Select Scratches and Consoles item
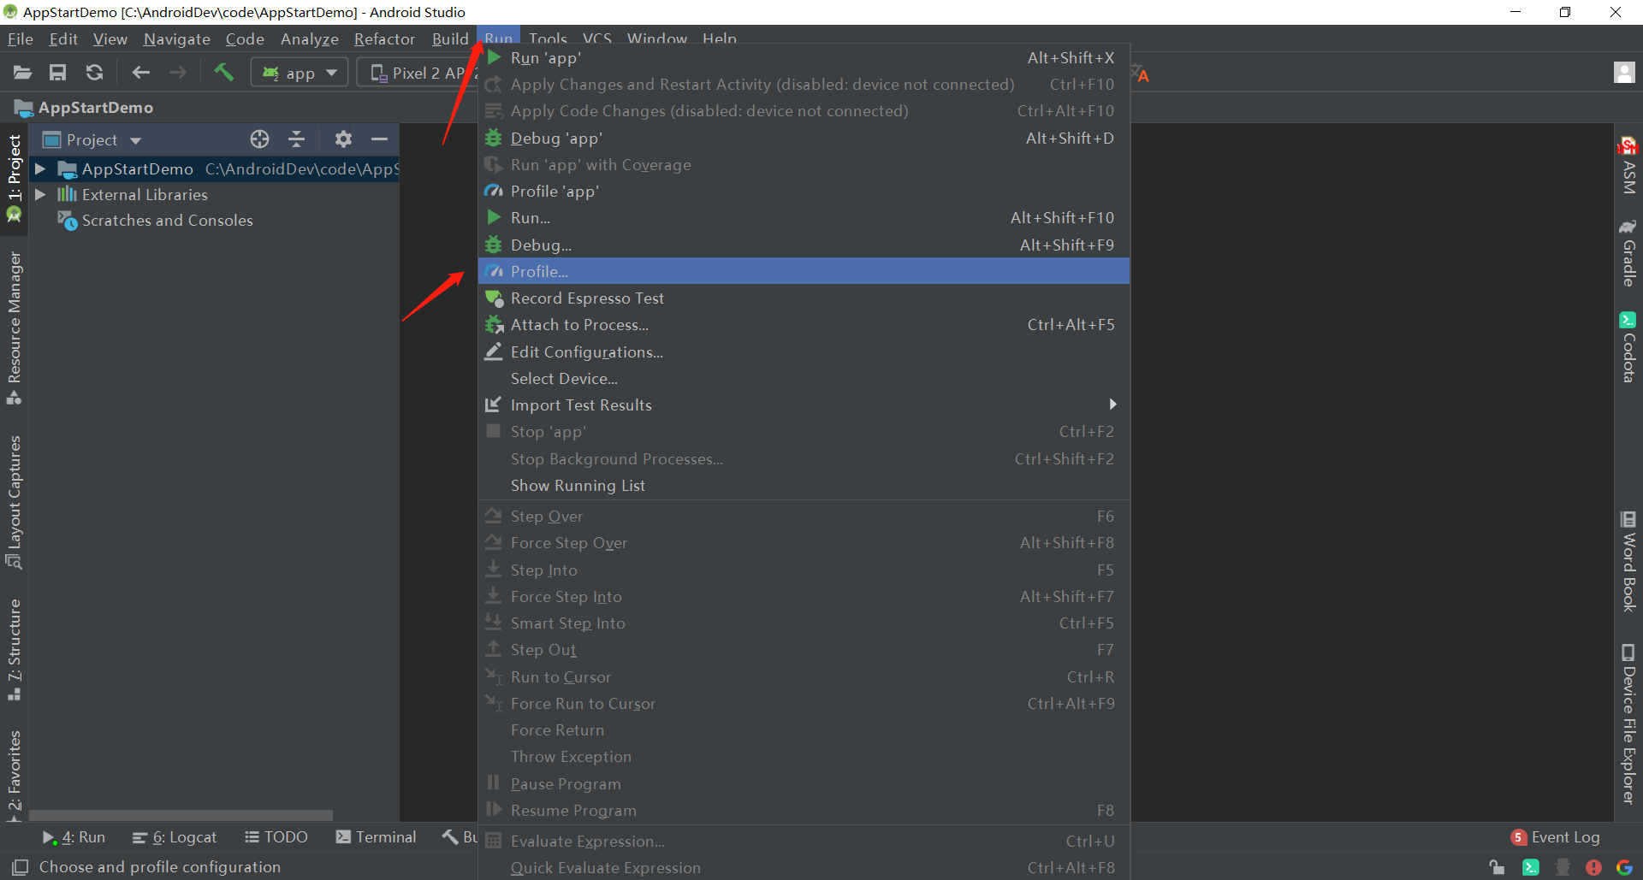This screenshot has width=1643, height=880. pyautogui.click(x=155, y=221)
